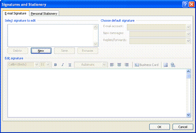Switch to the E-mail Signature tab
The width and height of the screenshot is (196, 133).
pos(16,13)
